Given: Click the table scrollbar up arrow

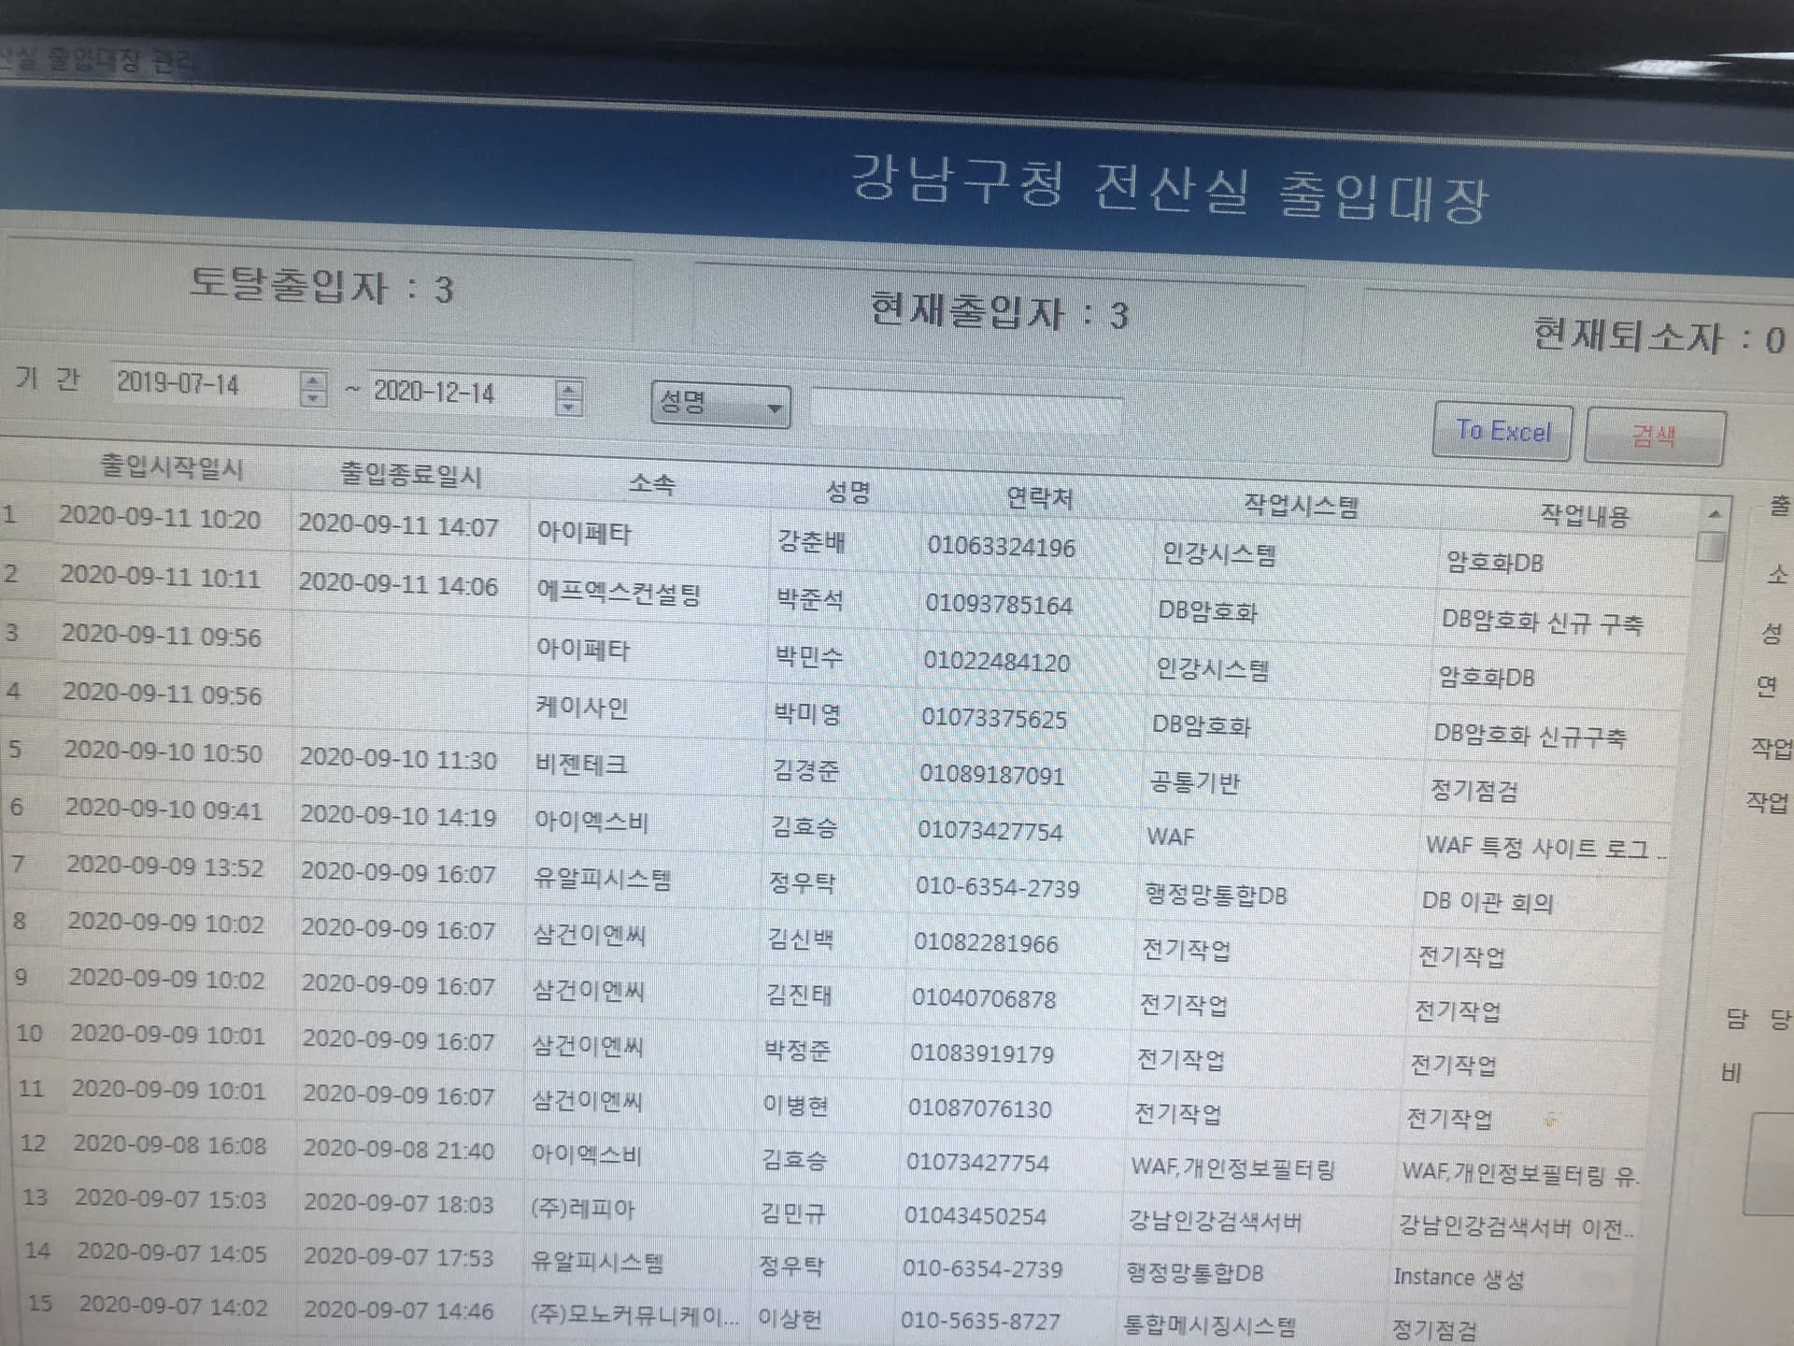Looking at the screenshot, I should tap(1714, 514).
